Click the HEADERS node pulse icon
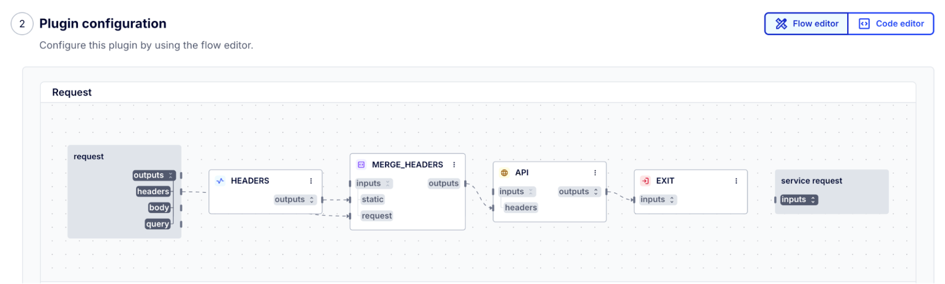Viewport: 945px width, 284px height. point(220,181)
